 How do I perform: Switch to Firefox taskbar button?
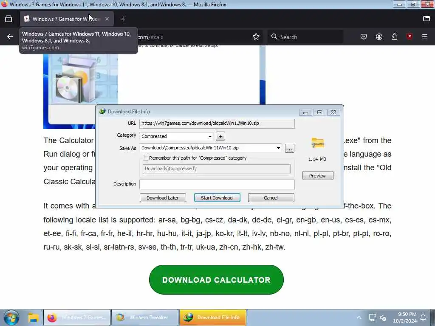[x=77, y=318]
